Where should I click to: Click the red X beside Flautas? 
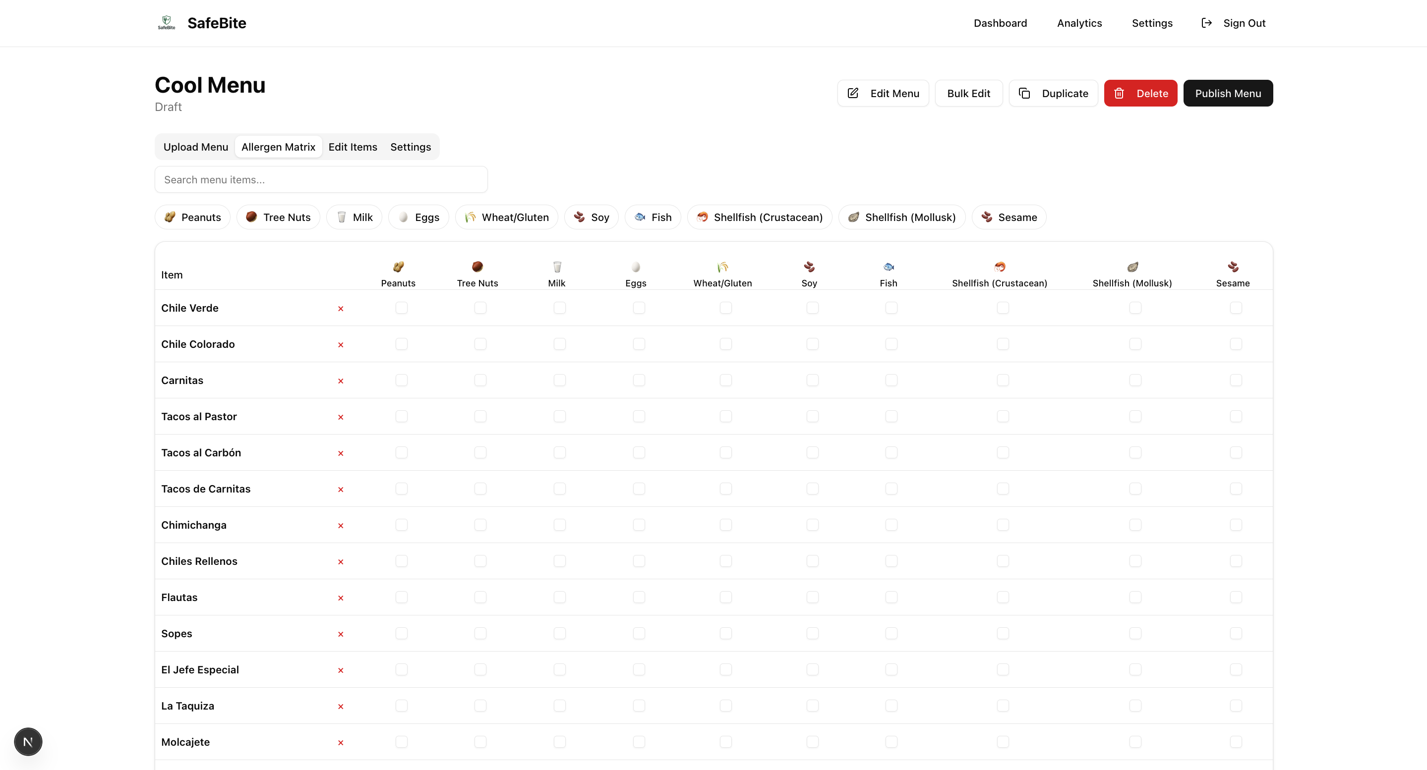[341, 598]
